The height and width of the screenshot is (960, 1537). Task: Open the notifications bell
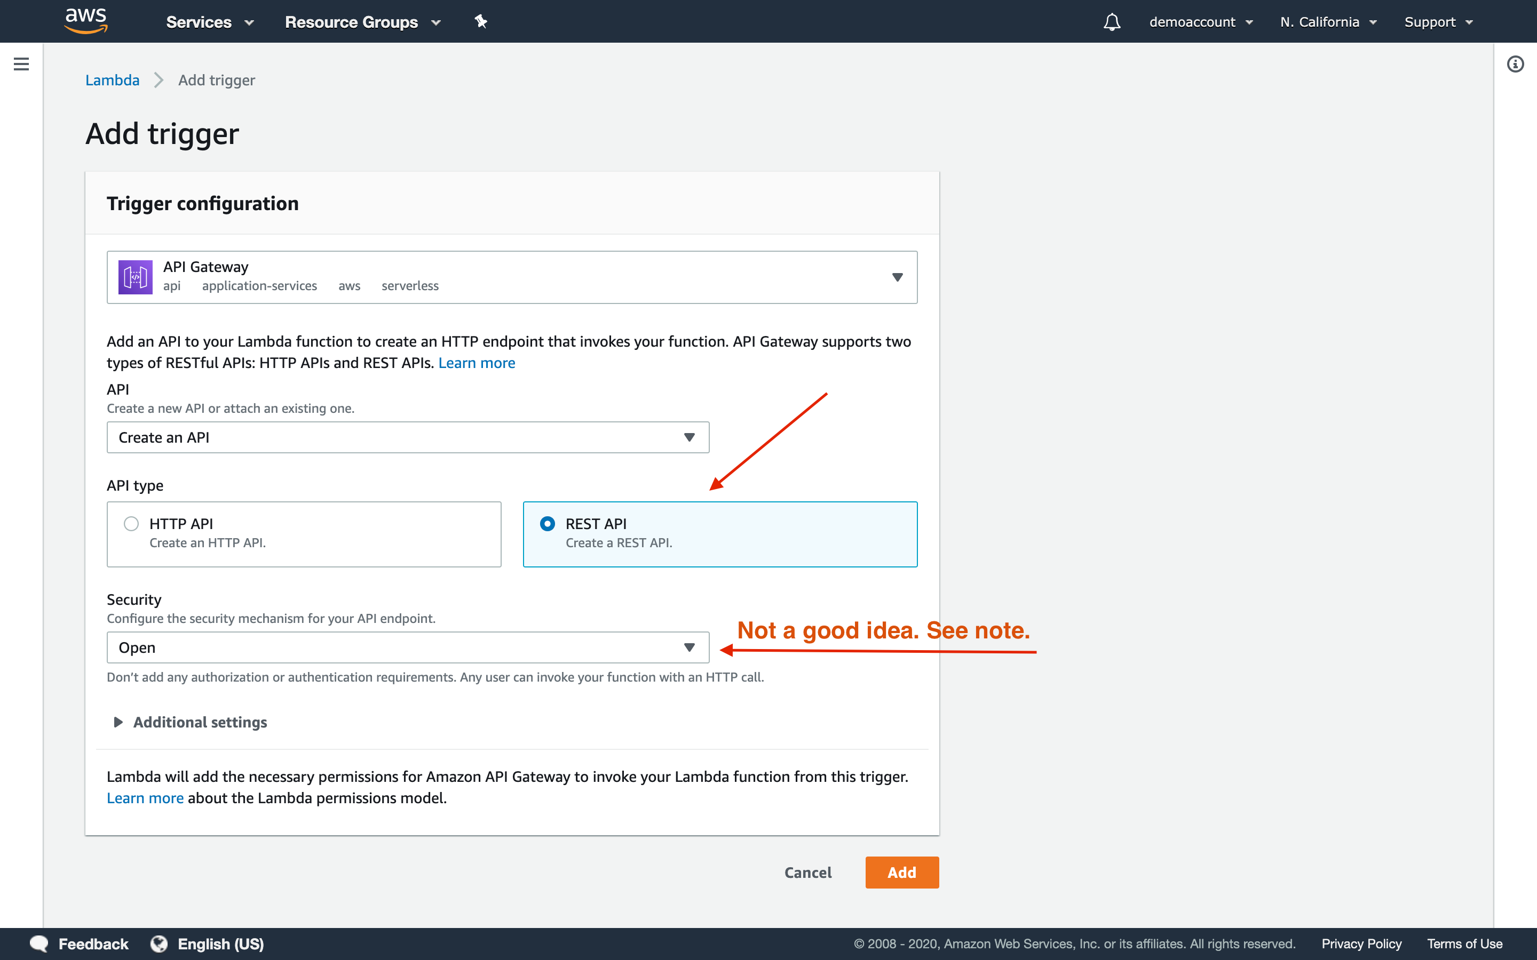point(1112,22)
